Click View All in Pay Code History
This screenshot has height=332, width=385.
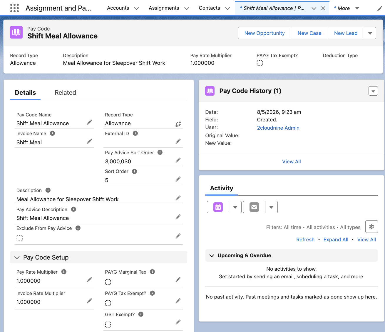(292, 162)
